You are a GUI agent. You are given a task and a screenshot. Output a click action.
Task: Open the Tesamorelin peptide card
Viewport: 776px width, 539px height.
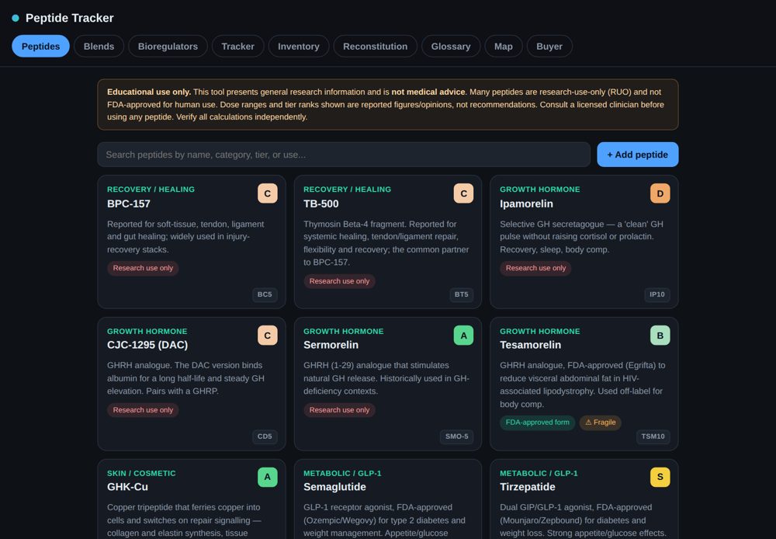tap(584, 384)
